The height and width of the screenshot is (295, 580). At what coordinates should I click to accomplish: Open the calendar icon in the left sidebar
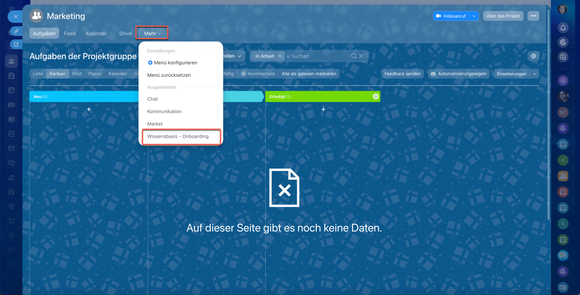pos(11,90)
